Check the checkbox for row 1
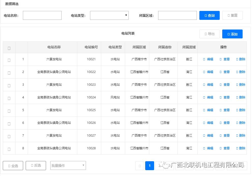This screenshot has width=252, height=176. (9, 60)
